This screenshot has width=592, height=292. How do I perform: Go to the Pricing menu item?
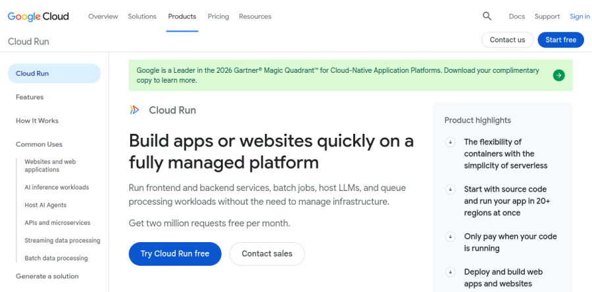click(218, 16)
